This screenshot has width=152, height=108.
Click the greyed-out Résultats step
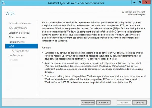[13, 60]
